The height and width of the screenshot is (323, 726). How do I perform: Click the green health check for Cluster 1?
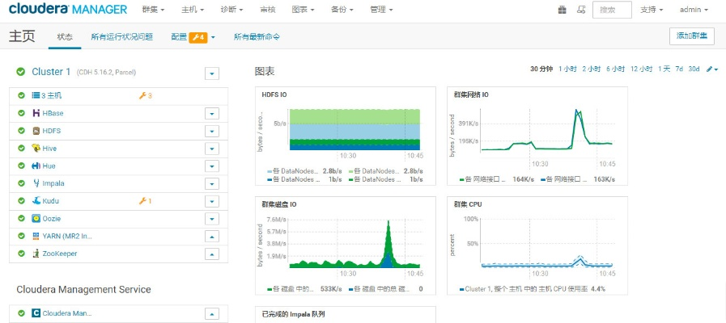[20, 72]
